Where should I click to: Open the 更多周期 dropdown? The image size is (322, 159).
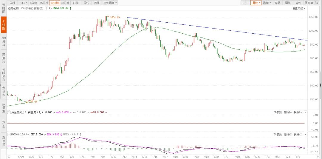point(110,3)
